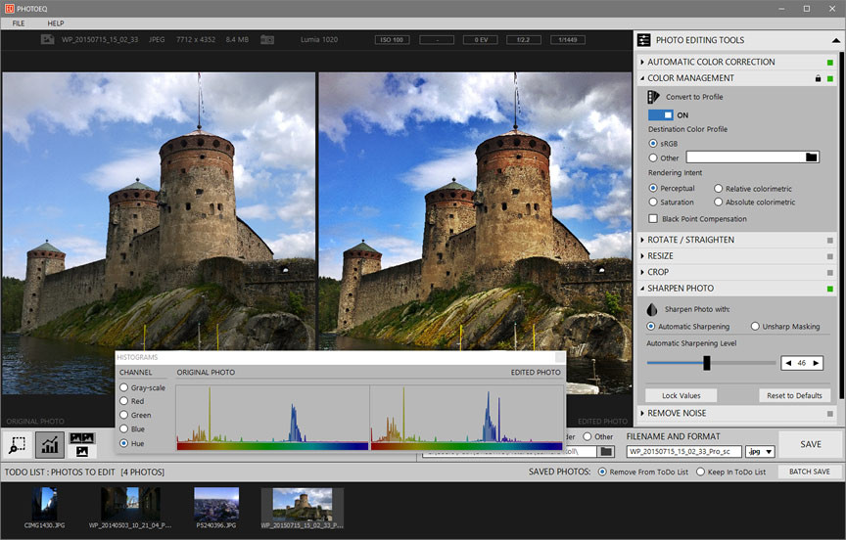Click the image file icon by the filename
This screenshot has height=540, width=846.
47,39
